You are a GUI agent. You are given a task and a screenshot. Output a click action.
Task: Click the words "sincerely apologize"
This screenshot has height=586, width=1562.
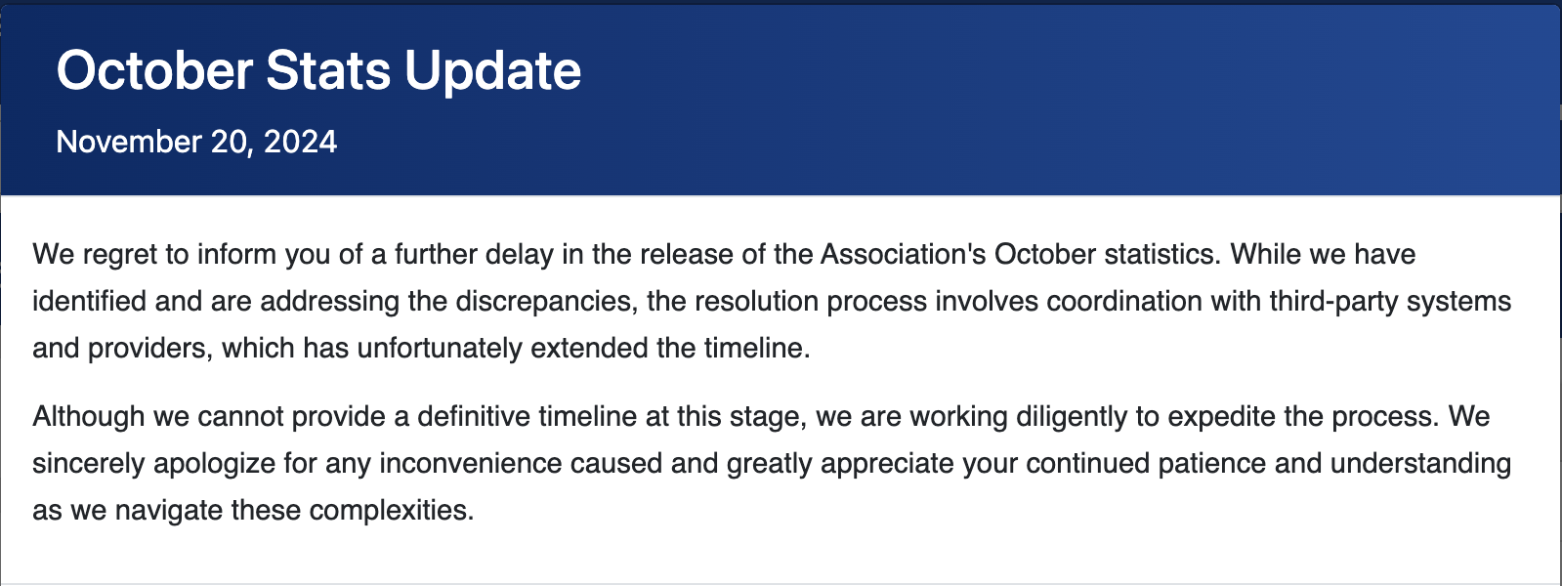[x=153, y=464]
